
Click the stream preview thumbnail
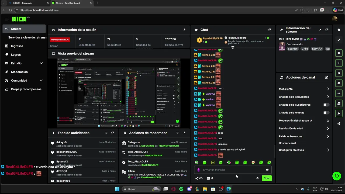119,93
